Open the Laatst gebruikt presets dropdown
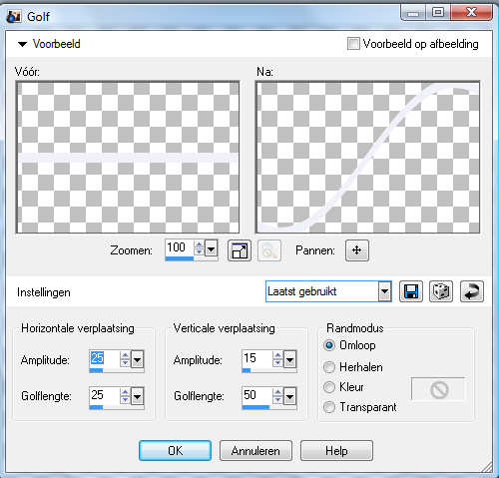 click(x=384, y=291)
